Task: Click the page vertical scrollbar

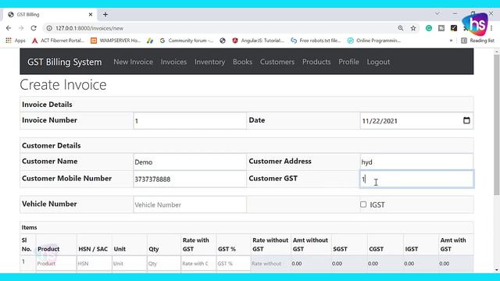Action: pos(497,124)
